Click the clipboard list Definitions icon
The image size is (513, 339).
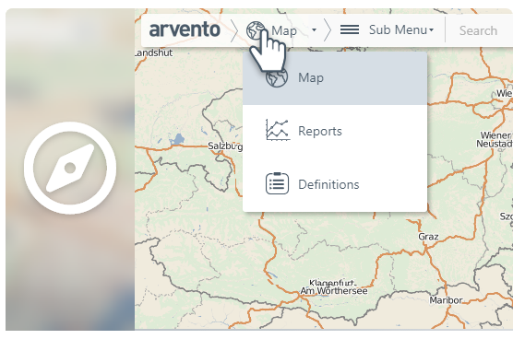pos(277,183)
